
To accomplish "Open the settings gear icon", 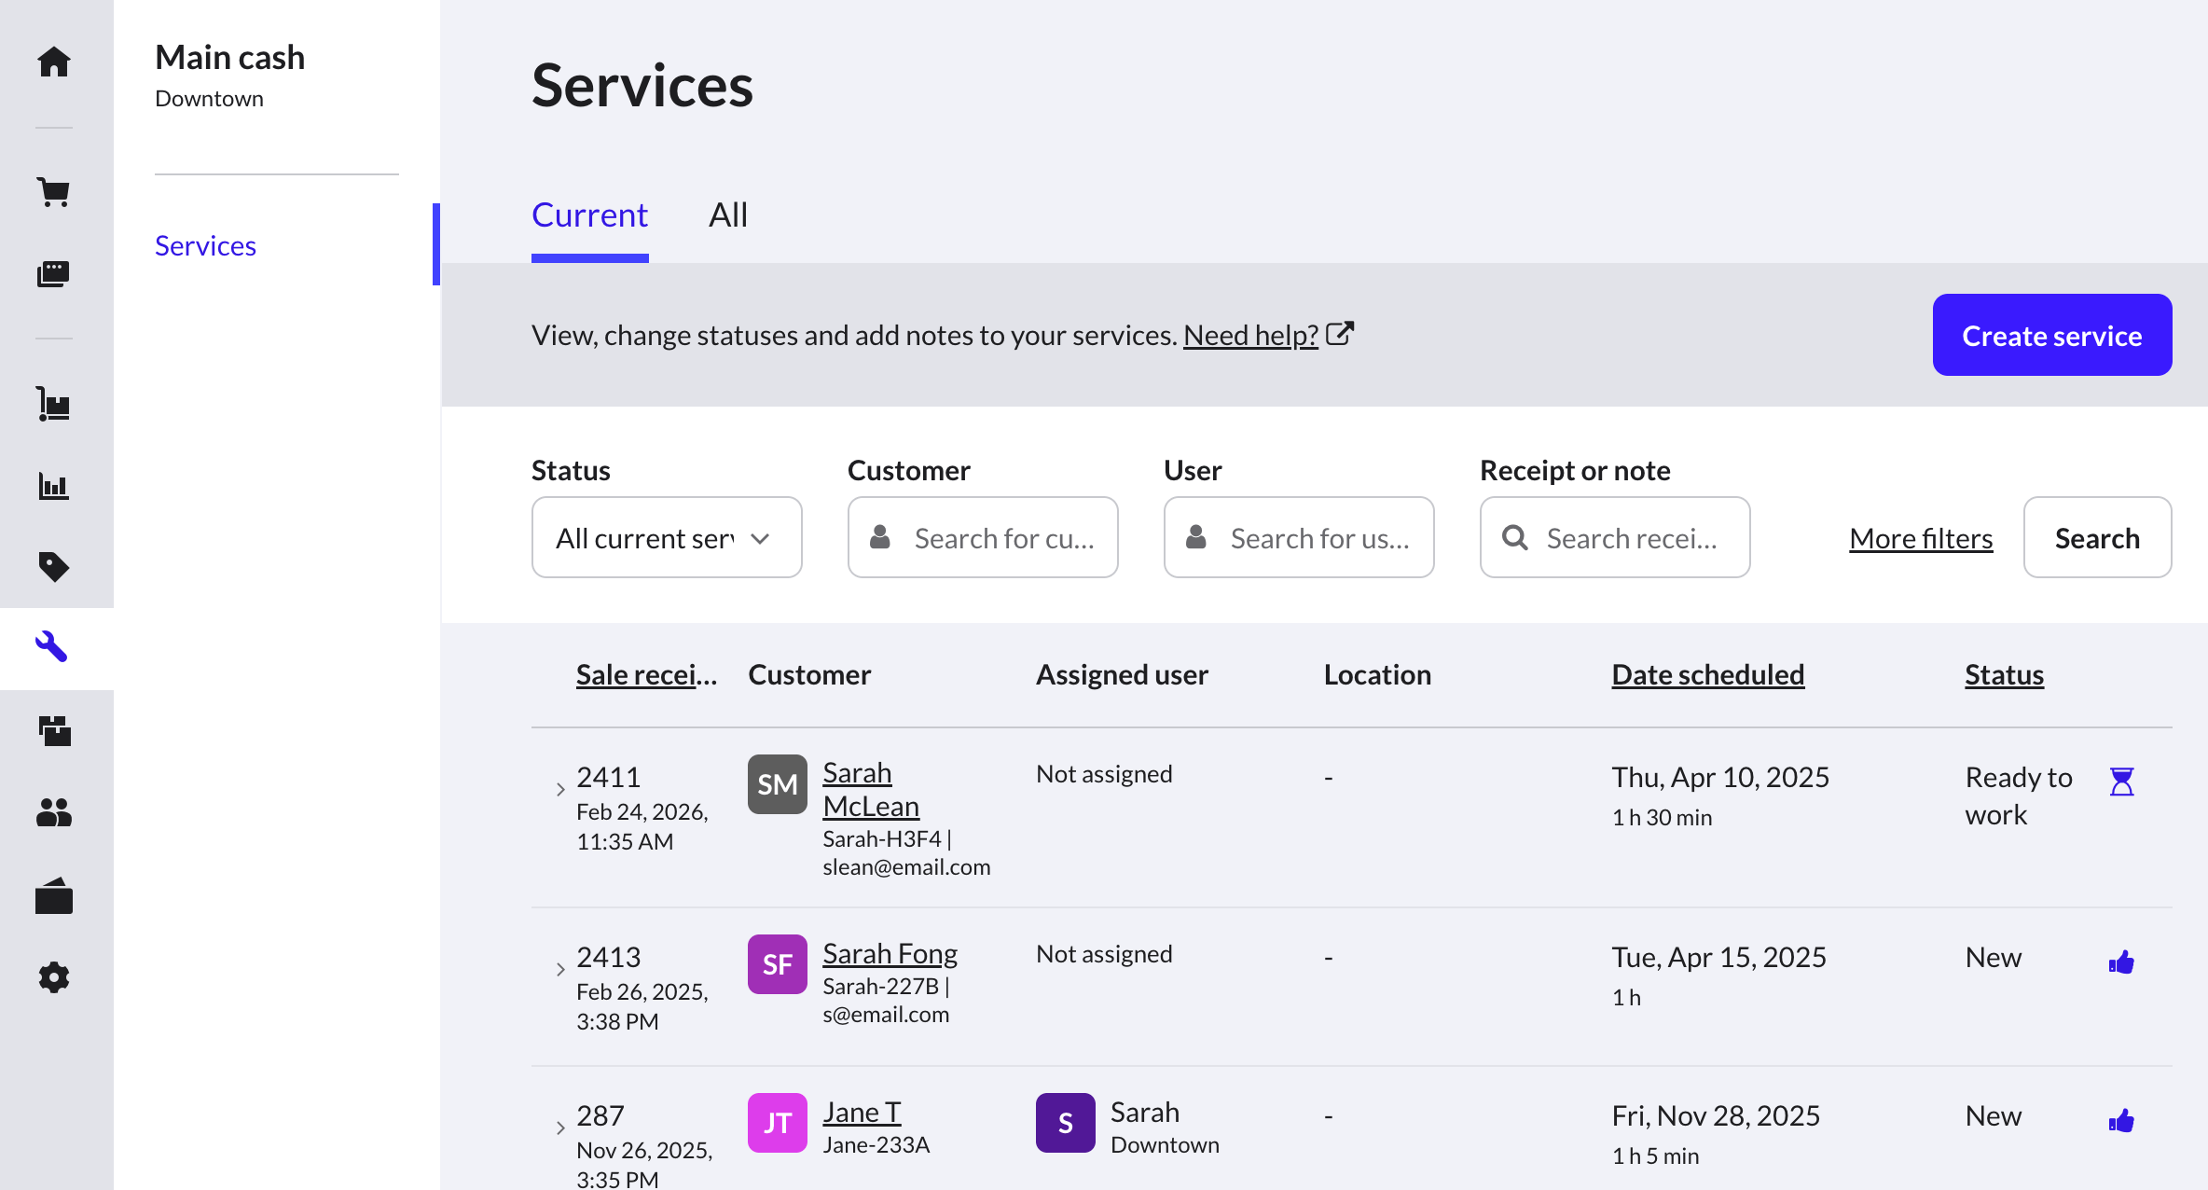I will 54,977.
